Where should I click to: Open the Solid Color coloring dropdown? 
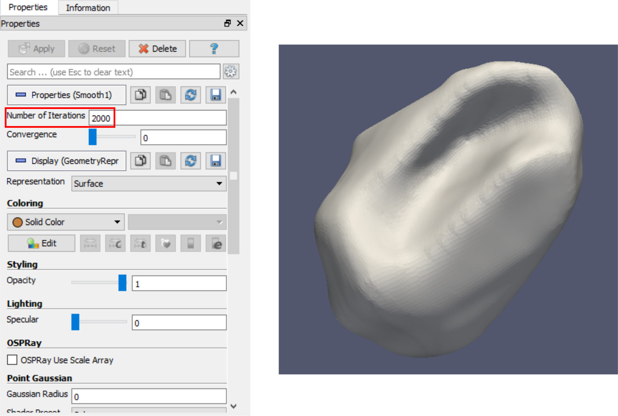click(66, 222)
